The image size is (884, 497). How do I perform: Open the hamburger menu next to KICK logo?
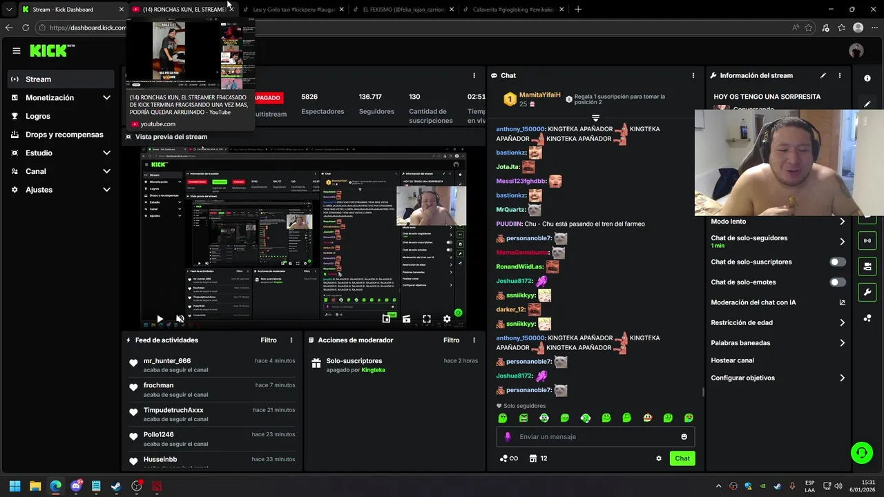point(17,50)
